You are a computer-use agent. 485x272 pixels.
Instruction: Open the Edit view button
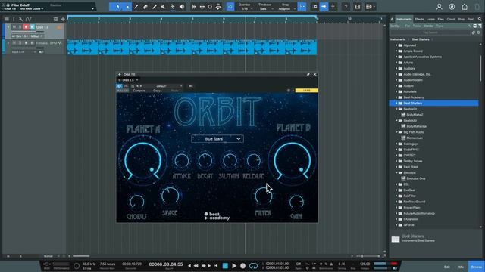point(447,267)
